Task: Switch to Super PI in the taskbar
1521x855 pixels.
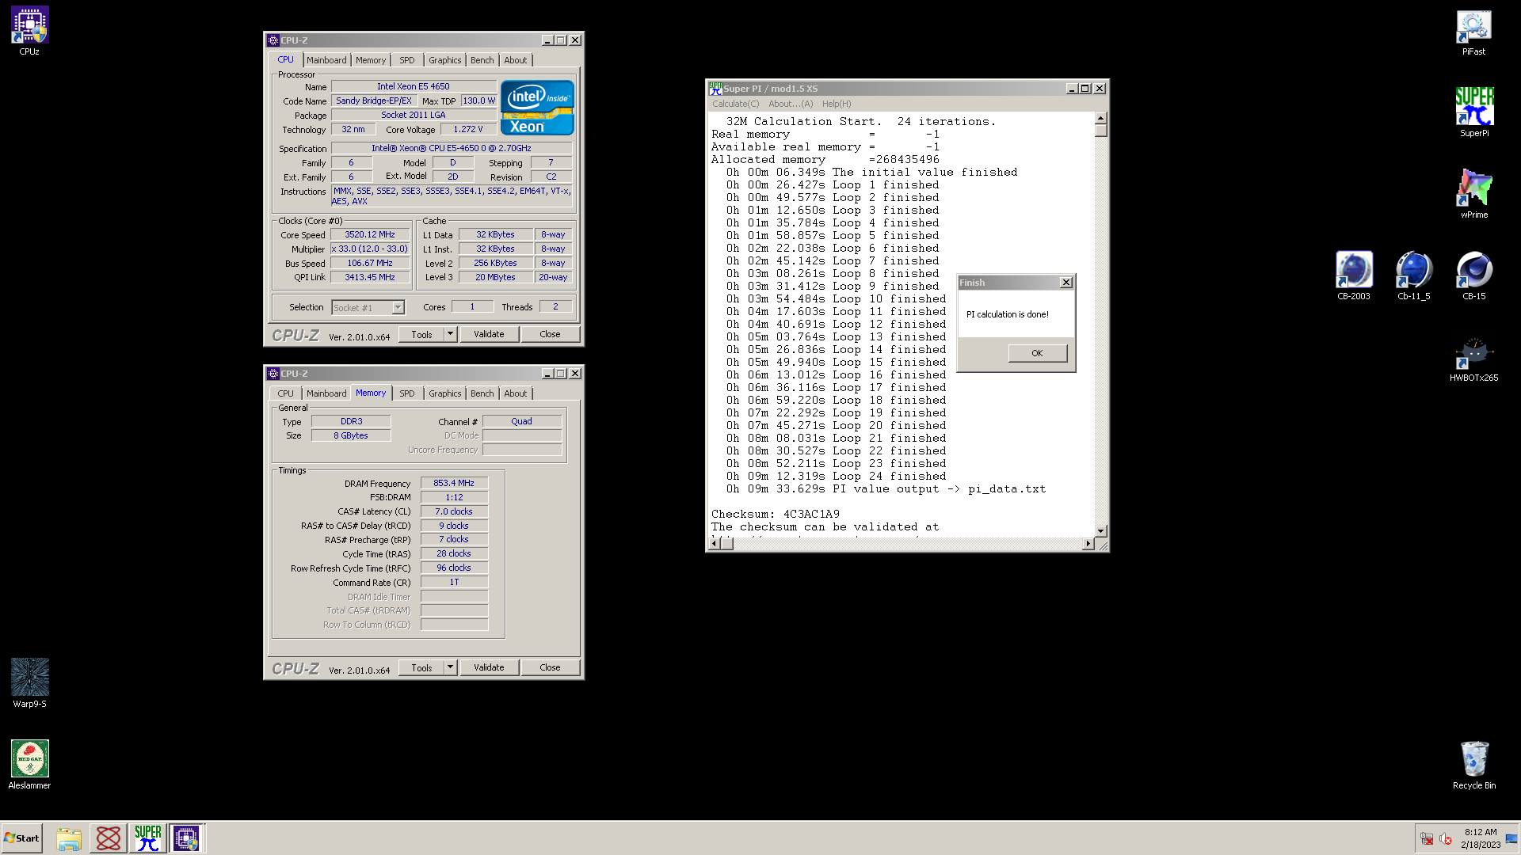Action: pyautogui.click(x=148, y=838)
